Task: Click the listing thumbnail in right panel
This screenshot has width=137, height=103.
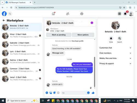Action: (x=115, y=25)
